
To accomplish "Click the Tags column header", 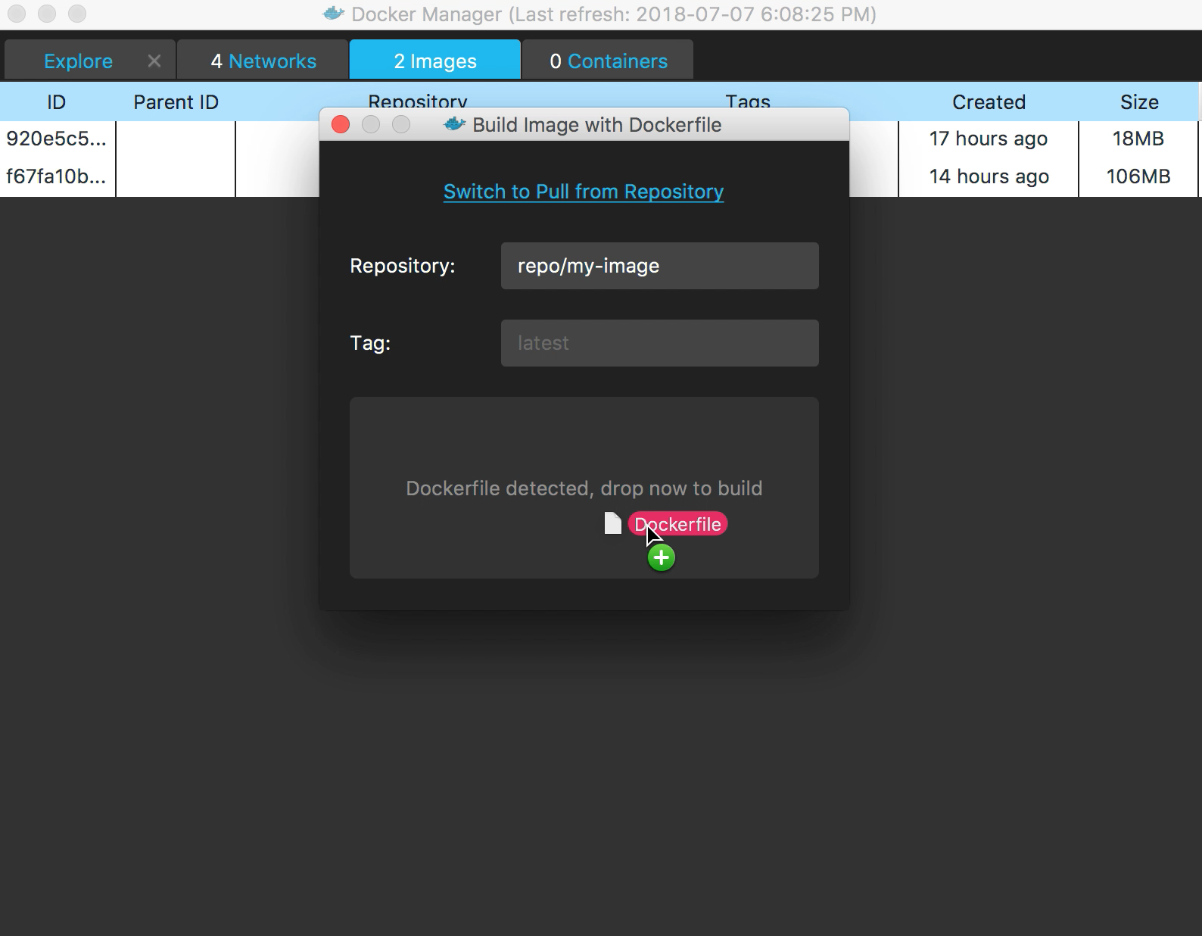I will click(748, 101).
